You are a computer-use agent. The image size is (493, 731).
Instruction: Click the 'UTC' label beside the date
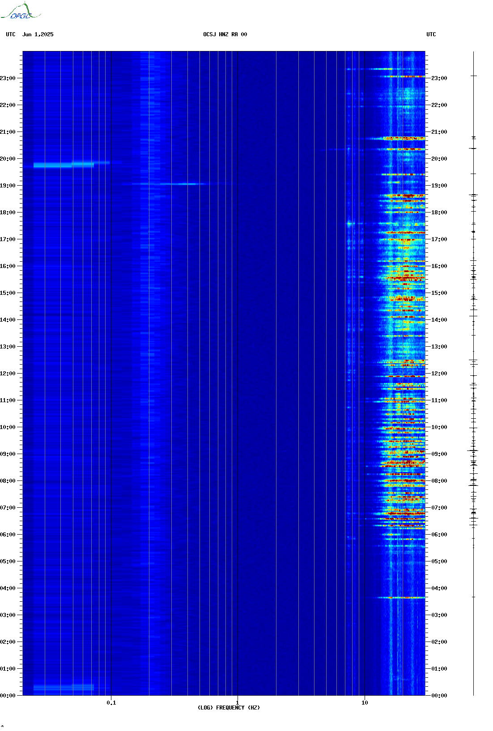[11, 34]
